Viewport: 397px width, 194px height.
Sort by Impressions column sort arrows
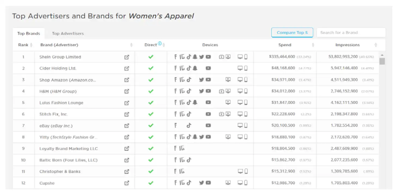tap(376, 45)
